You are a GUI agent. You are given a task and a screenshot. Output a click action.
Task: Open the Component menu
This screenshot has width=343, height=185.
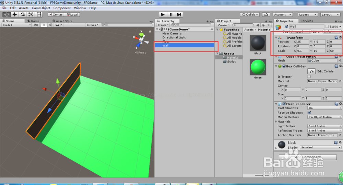tap(62, 8)
